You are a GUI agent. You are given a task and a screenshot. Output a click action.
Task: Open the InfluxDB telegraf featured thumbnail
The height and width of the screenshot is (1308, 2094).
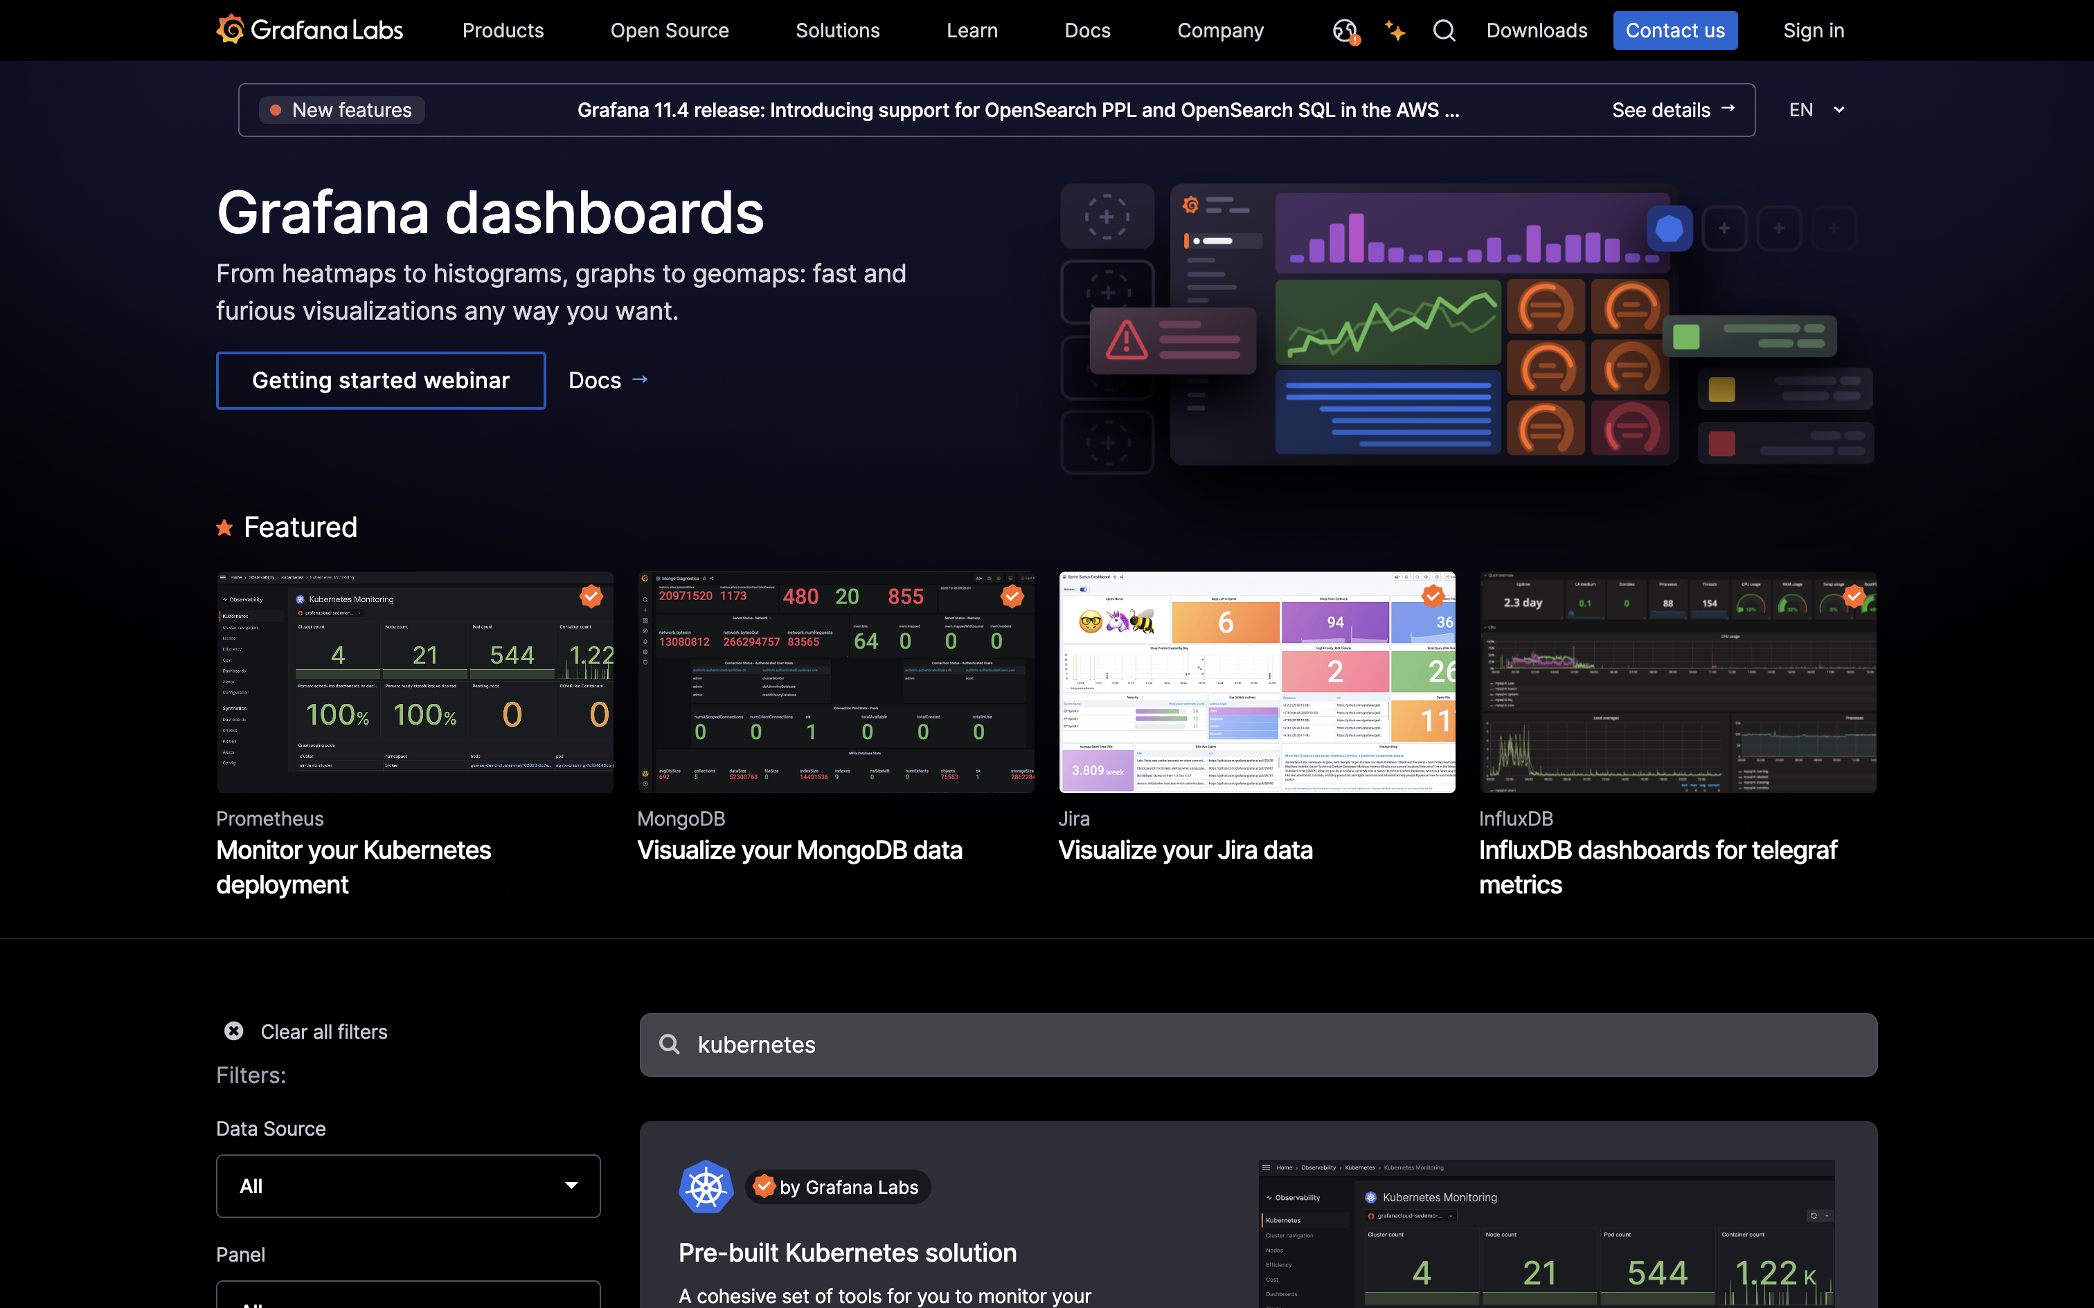tap(1678, 682)
